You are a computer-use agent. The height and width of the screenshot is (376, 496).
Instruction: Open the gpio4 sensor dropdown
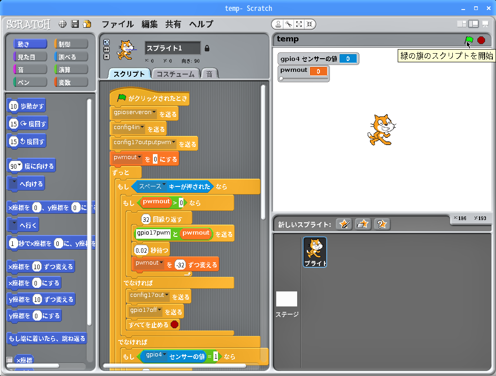pos(164,355)
